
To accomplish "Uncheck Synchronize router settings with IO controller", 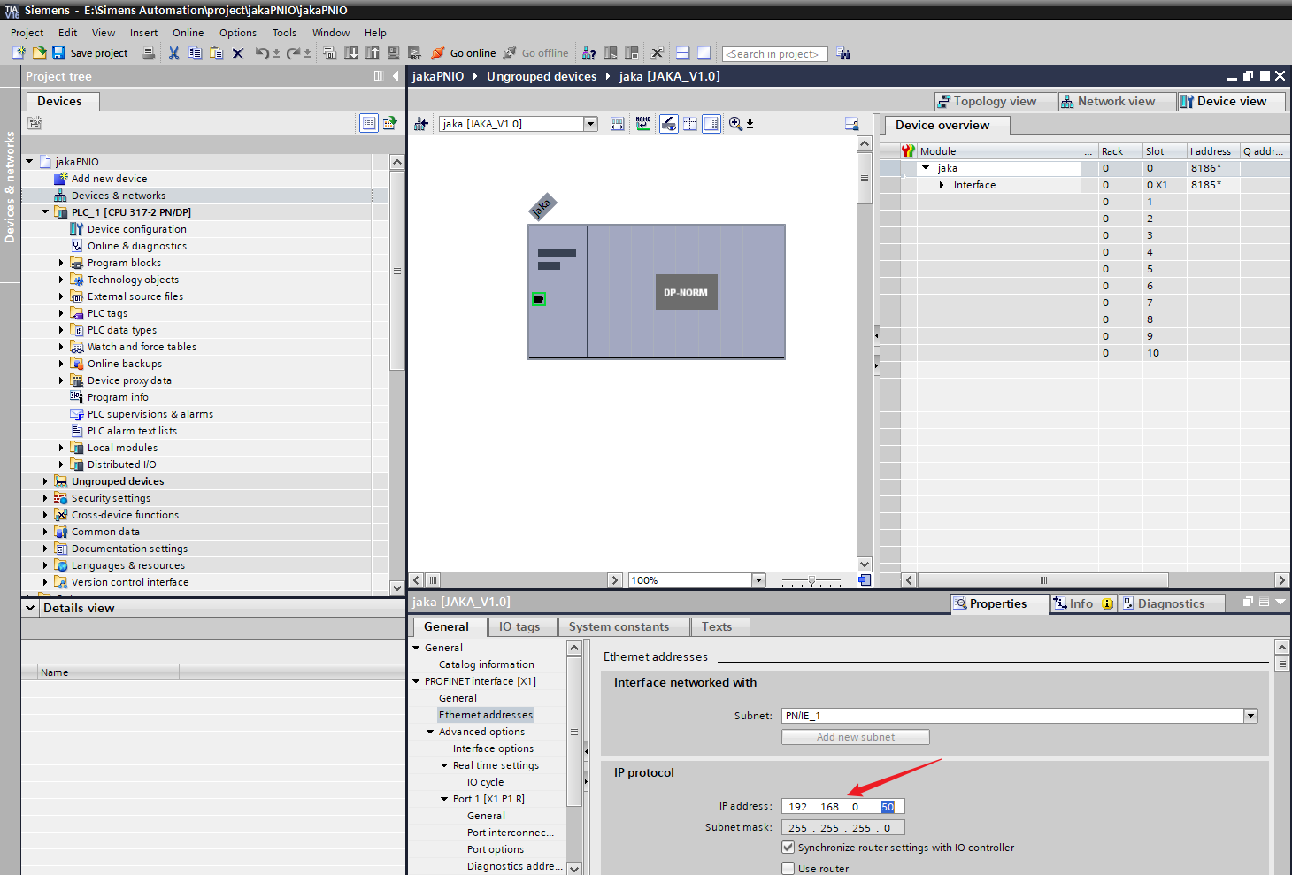I will point(788,848).
